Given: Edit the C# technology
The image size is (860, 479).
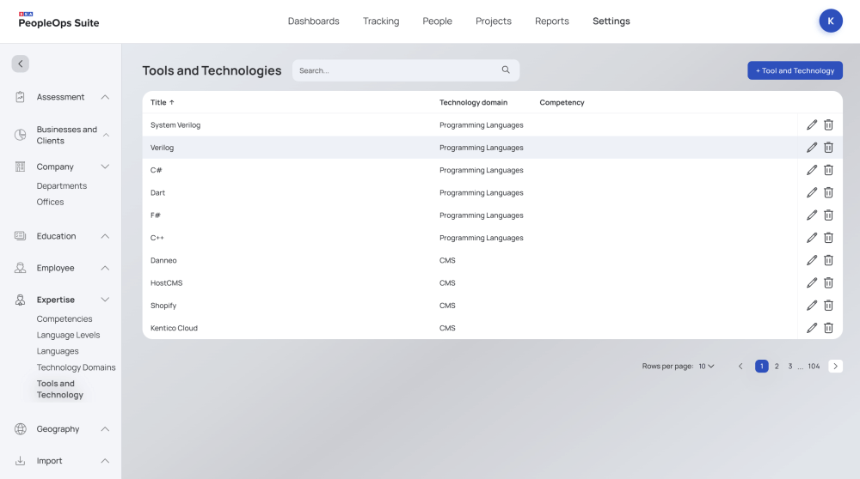Looking at the screenshot, I should coord(812,170).
